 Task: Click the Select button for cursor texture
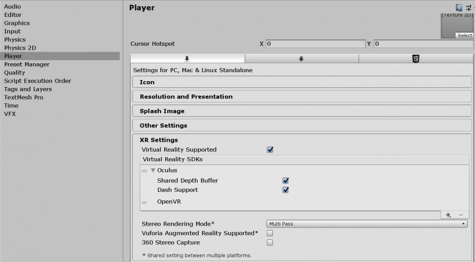[464, 35]
